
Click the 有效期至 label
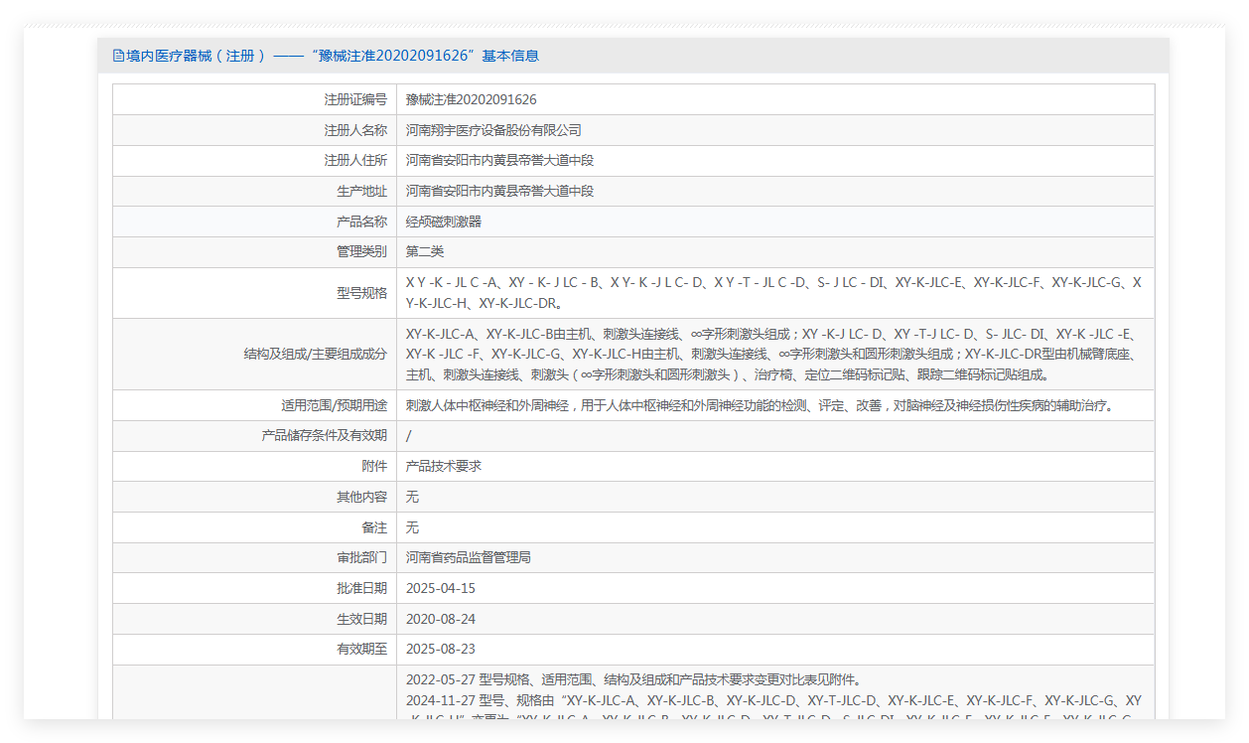tap(361, 649)
